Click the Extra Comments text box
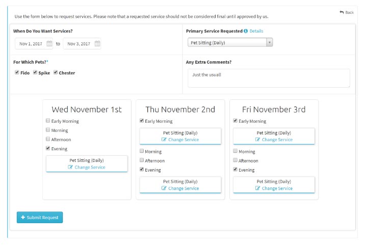367x245 pixels. 269,78
